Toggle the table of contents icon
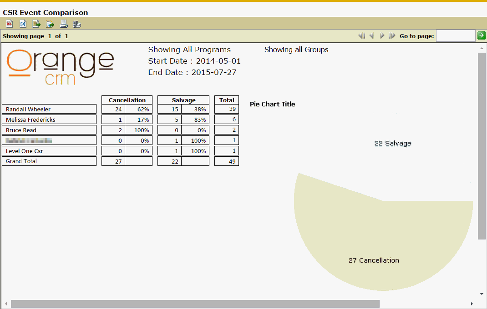The image size is (487, 309). pos(9,24)
